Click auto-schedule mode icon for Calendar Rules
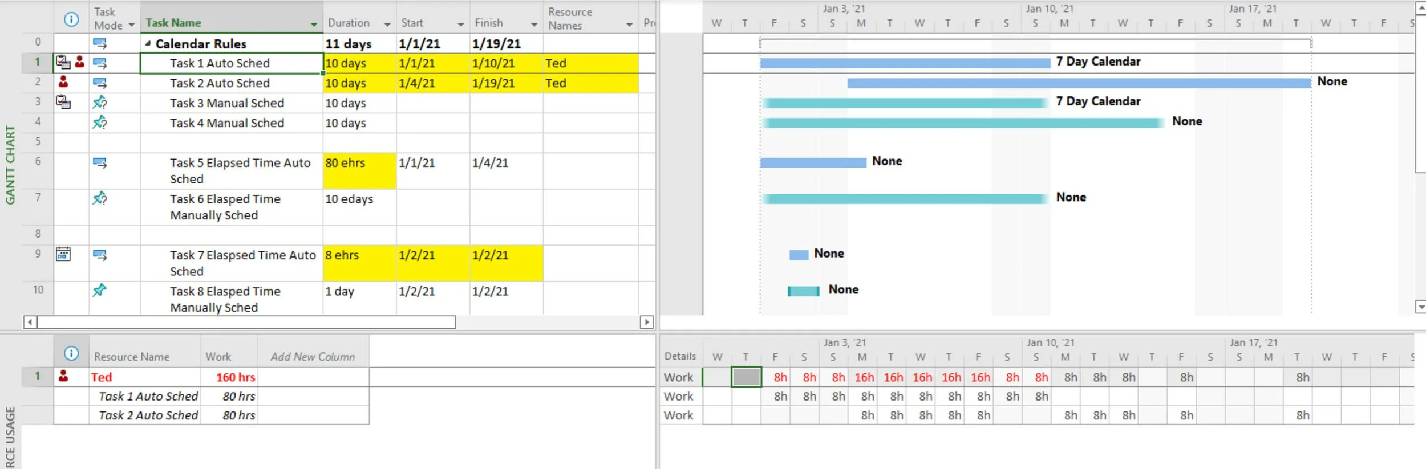Viewport: 1426px width, 469px height. click(x=100, y=43)
